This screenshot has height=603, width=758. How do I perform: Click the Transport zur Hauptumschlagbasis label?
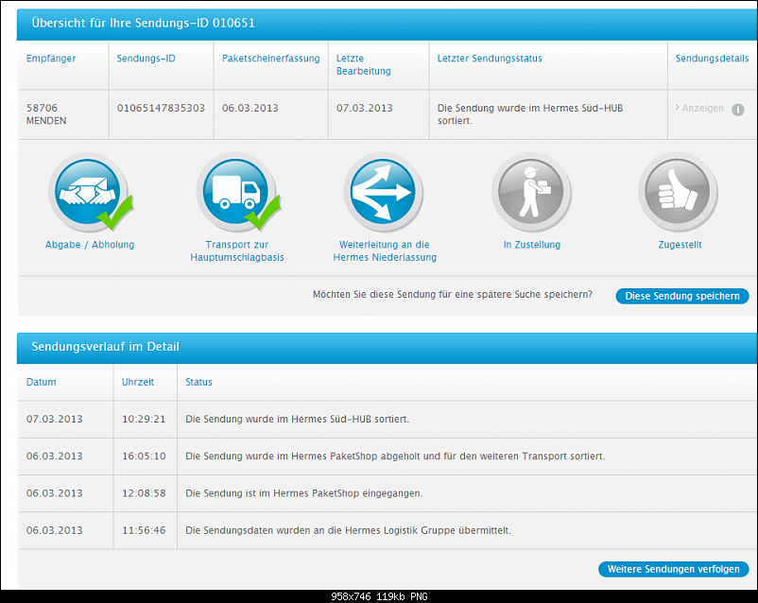click(237, 251)
